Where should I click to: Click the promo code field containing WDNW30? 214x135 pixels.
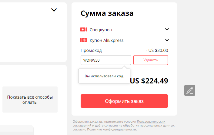coord(105,60)
